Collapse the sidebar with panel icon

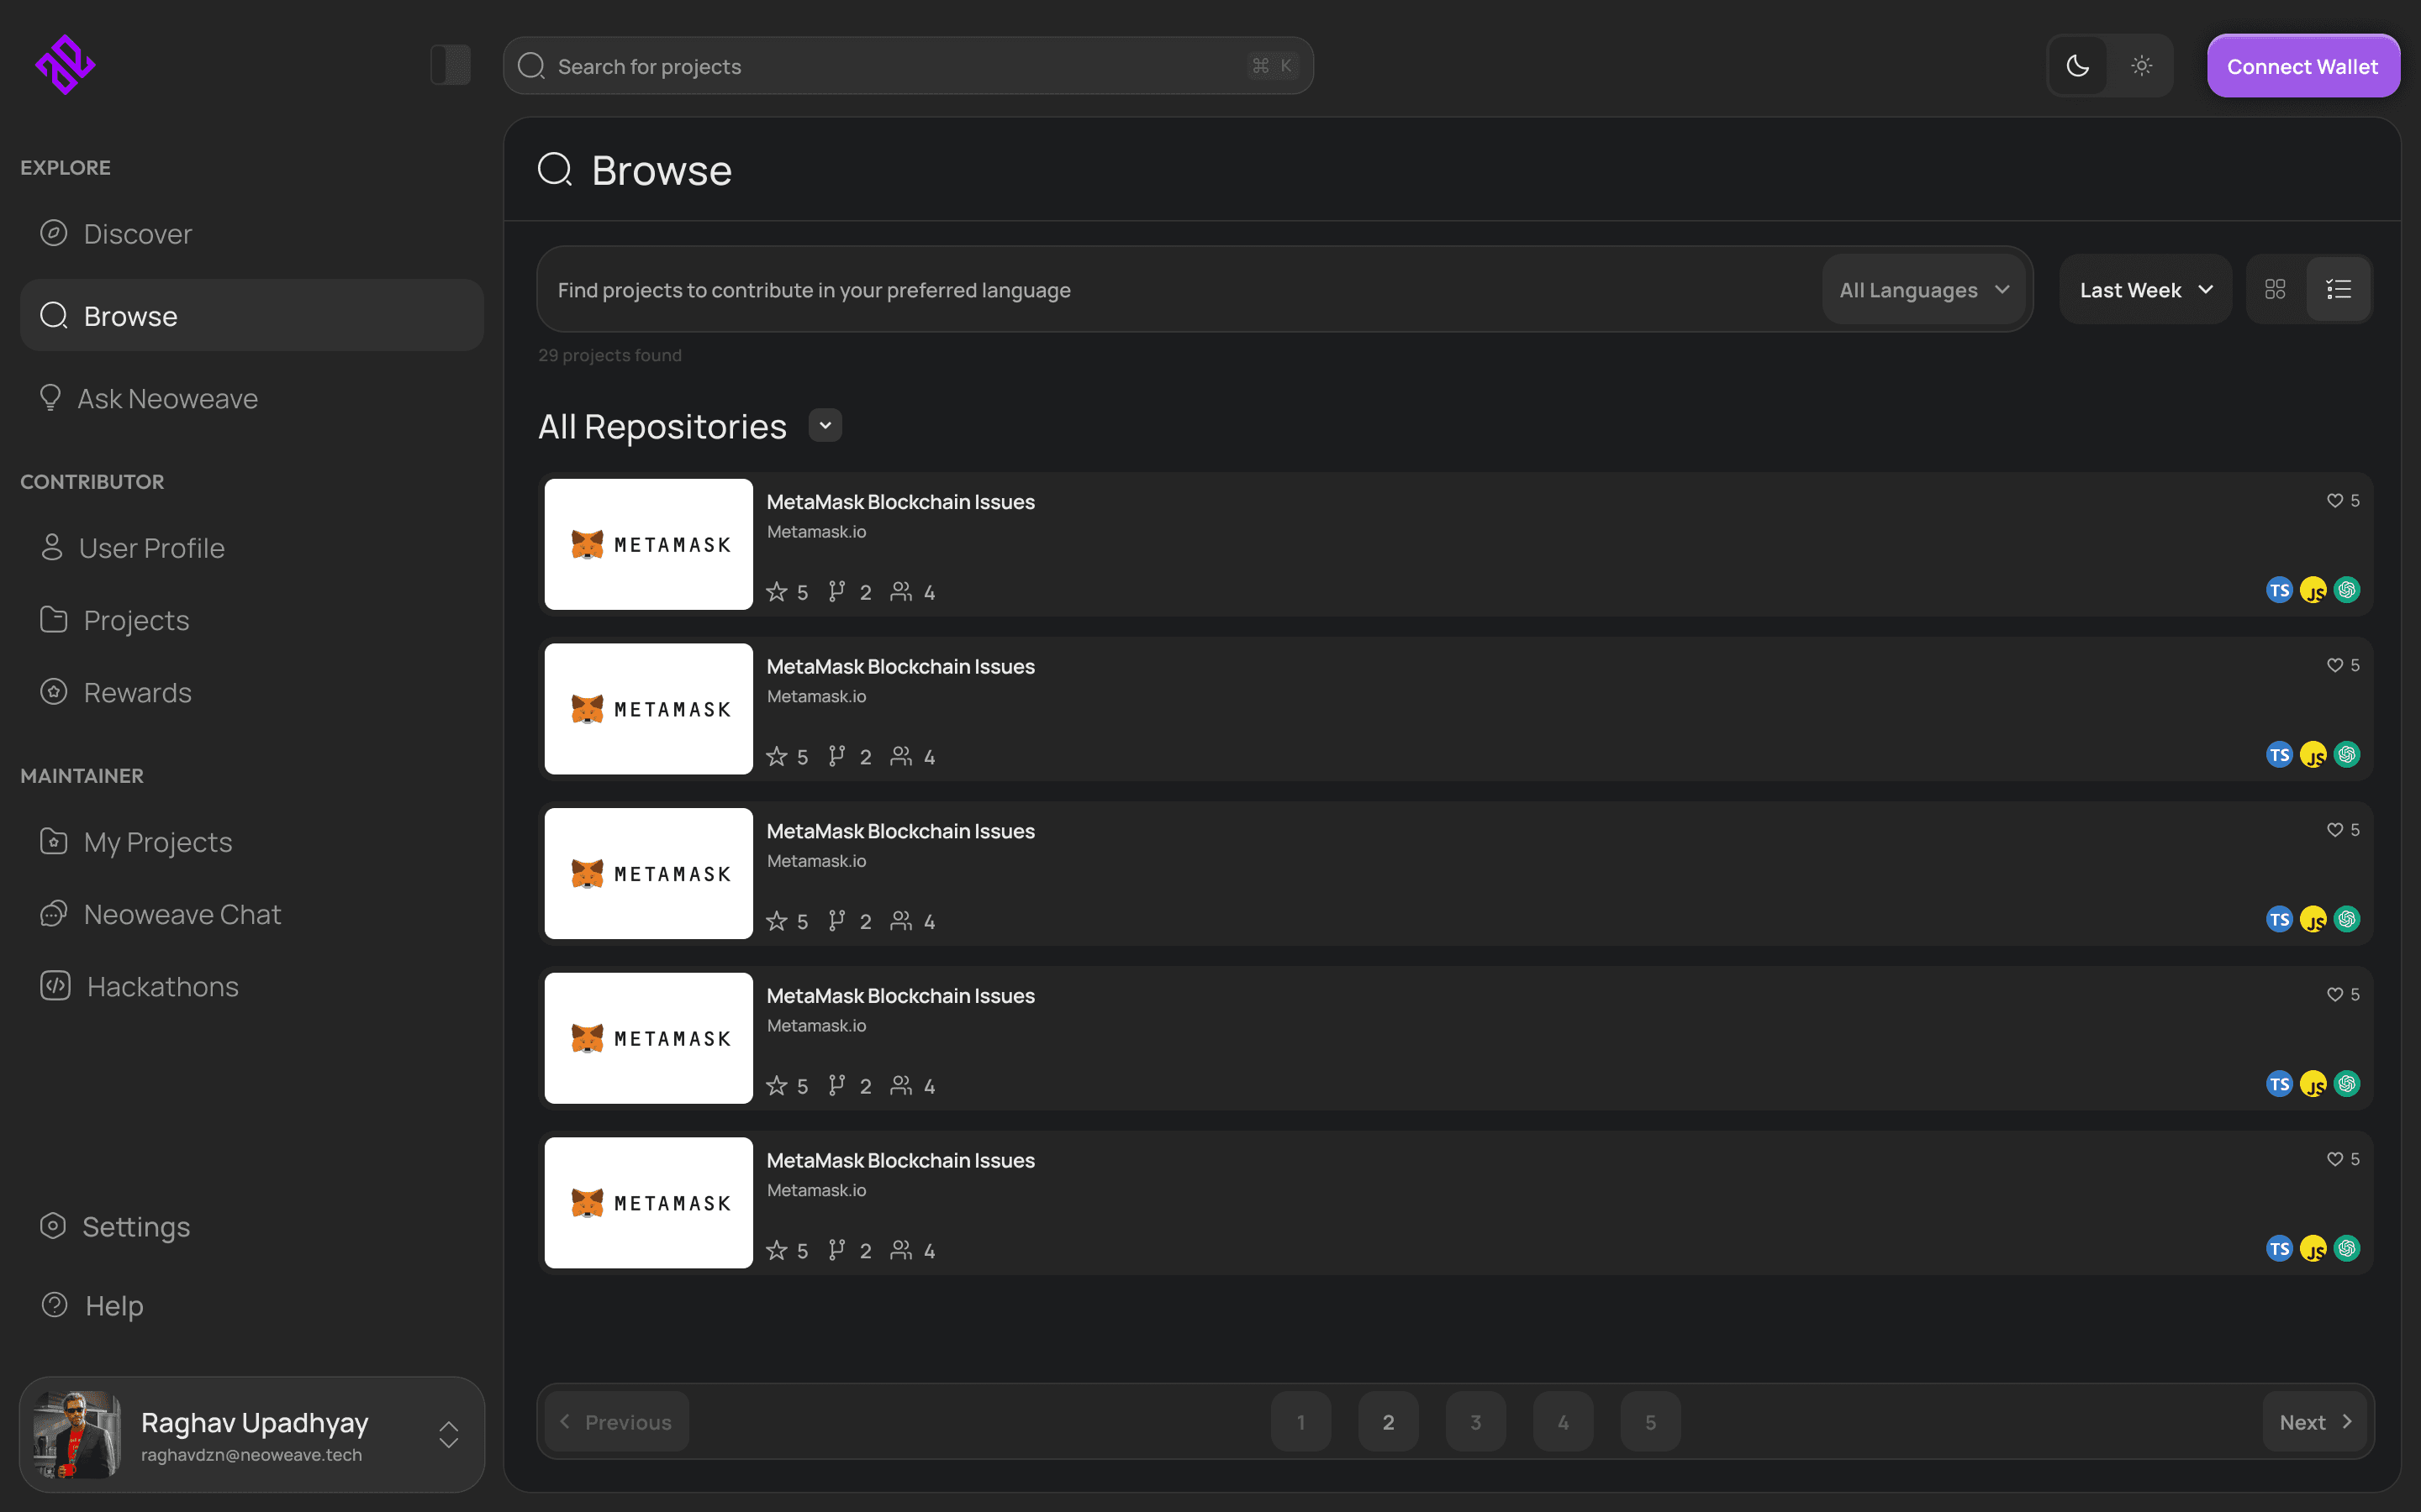click(x=451, y=65)
